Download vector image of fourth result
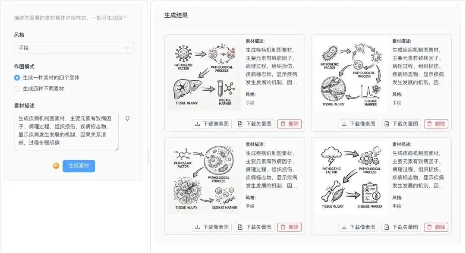 click(402, 227)
